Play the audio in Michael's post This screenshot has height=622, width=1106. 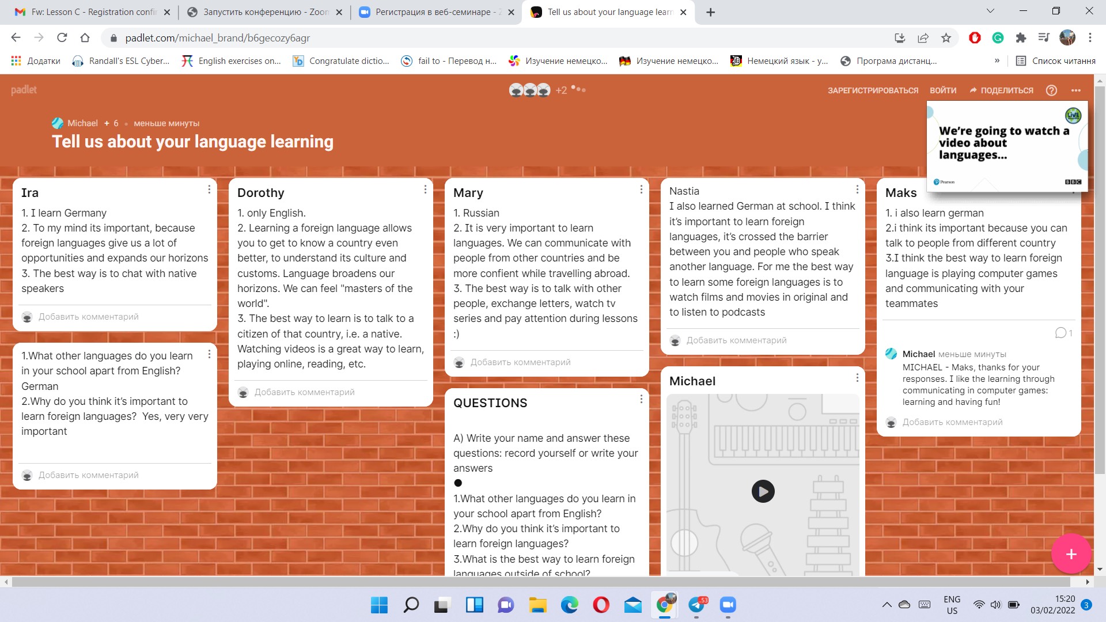pos(763,491)
